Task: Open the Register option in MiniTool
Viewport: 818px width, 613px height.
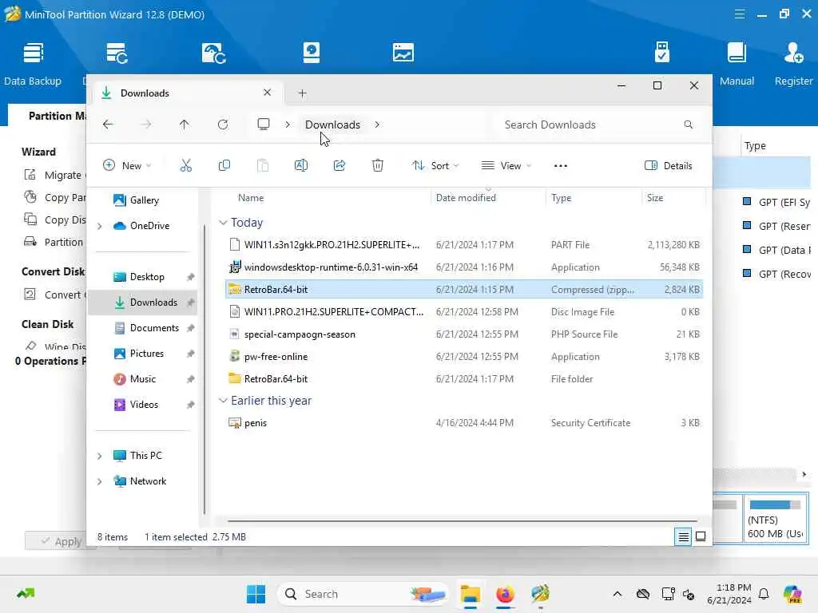Action: point(793,64)
